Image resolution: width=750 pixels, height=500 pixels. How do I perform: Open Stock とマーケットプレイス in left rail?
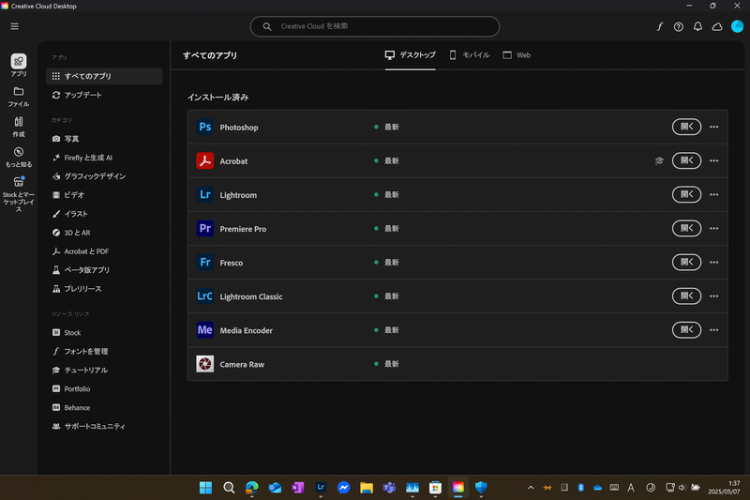pyautogui.click(x=19, y=194)
